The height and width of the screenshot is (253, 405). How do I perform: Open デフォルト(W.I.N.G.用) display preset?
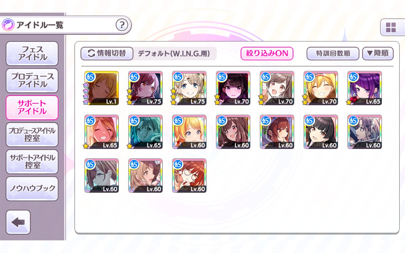pyautogui.click(x=174, y=53)
